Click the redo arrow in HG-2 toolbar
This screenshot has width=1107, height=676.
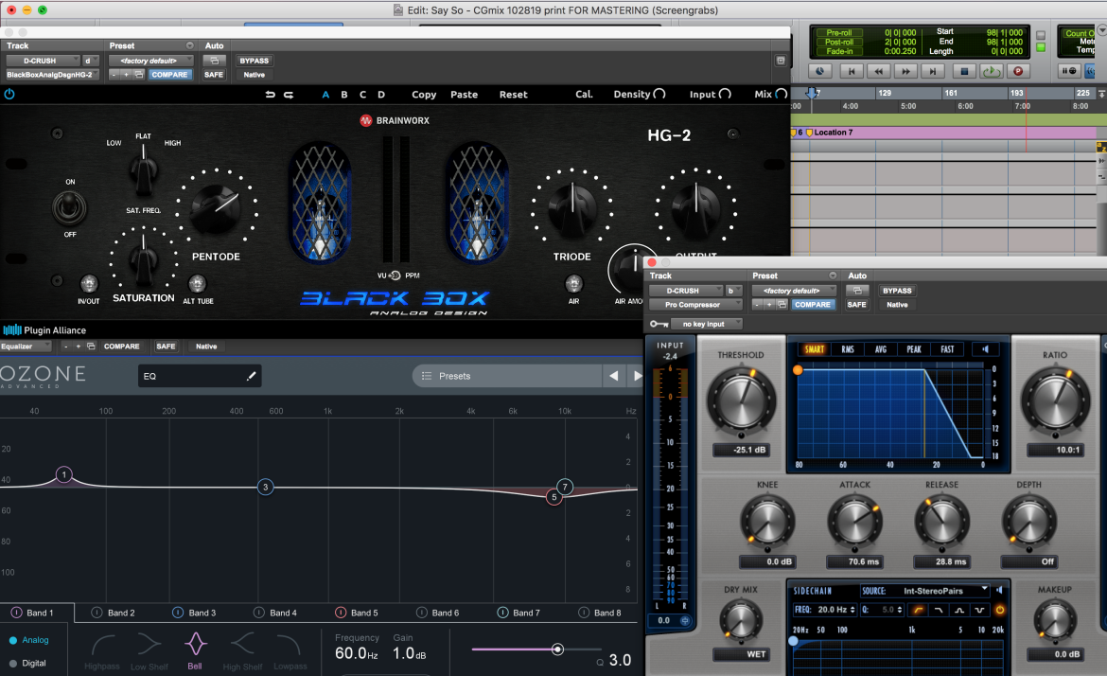tap(289, 94)
